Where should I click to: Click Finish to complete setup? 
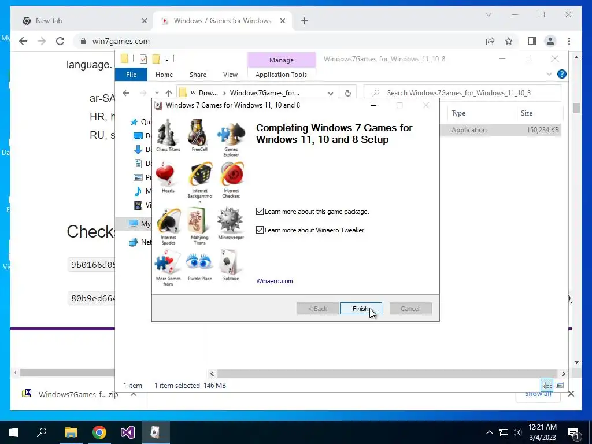[x=361, y=309]
